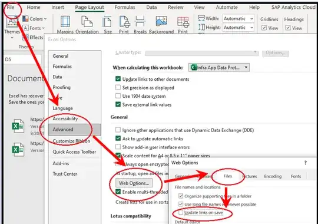Image resolution: width=318 pixels, height=224 pixels.
Task: Click the Height scale icon
Action: click(x=201, y=27)
